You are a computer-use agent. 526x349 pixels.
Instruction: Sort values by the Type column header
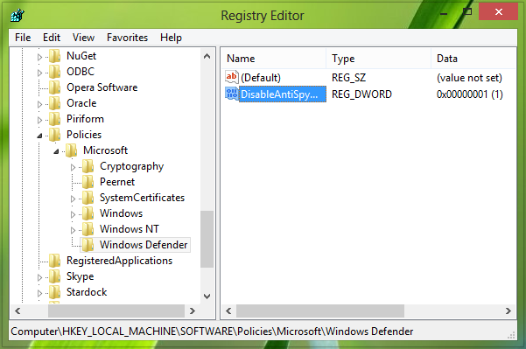pyautogui.click(x=378, y=59)
